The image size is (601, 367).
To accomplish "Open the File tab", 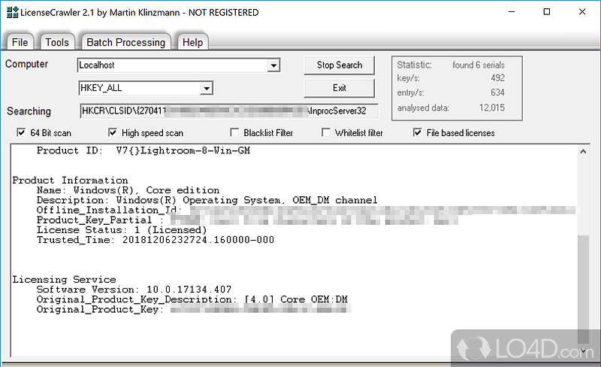I will click(20, 42).
